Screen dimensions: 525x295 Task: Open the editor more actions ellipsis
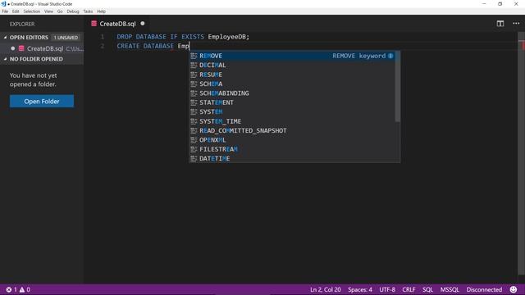[516, 24]
